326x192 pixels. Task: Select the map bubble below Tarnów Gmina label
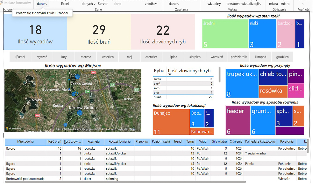(x=80, y=113)
